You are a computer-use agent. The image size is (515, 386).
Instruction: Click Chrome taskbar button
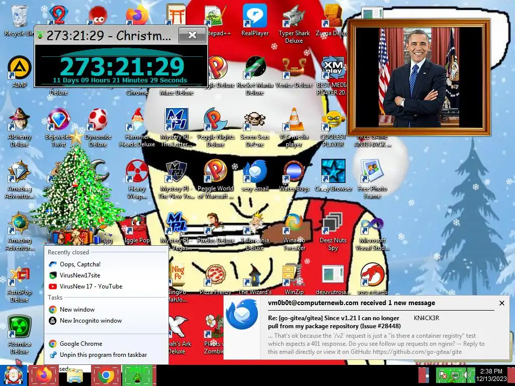point(106,375)
